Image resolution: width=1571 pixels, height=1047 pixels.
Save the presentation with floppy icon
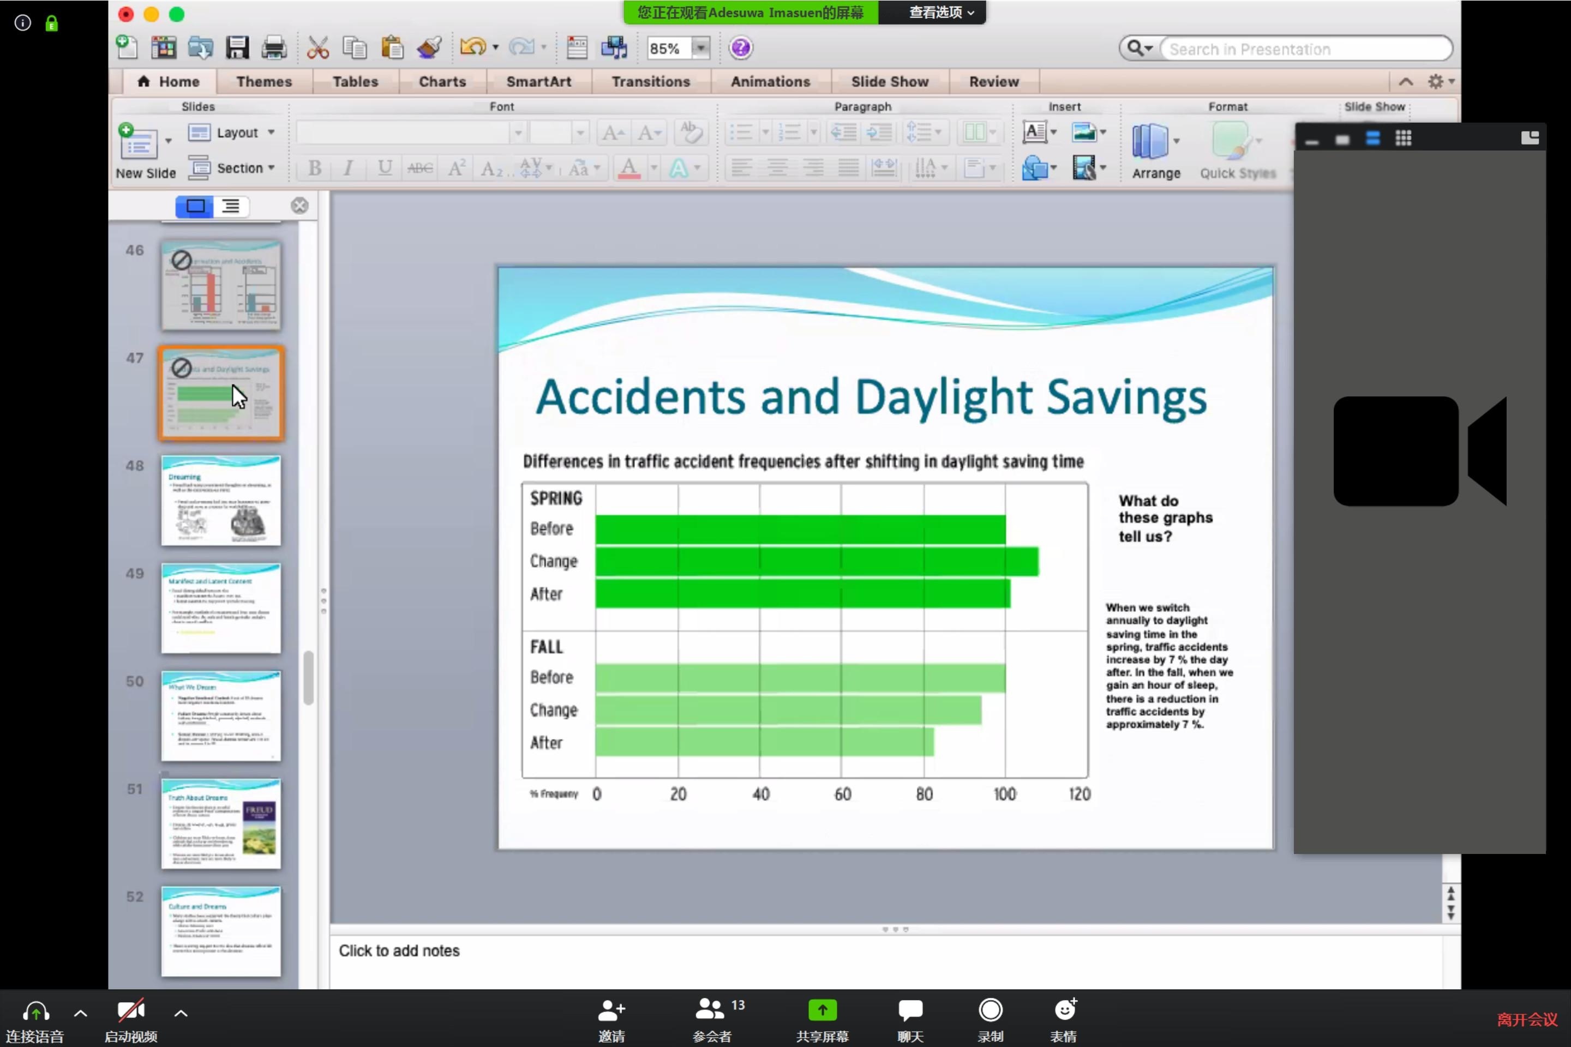pos(237,47)
